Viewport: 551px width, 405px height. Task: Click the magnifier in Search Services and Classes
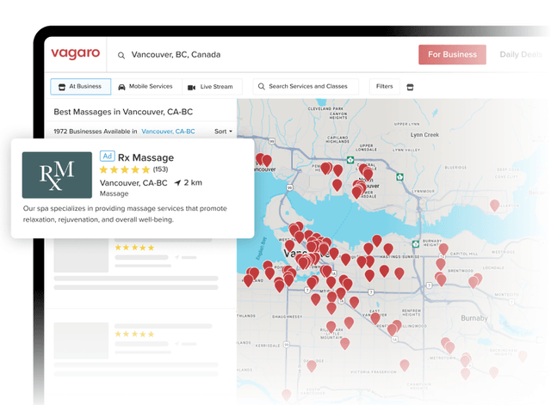262,86
